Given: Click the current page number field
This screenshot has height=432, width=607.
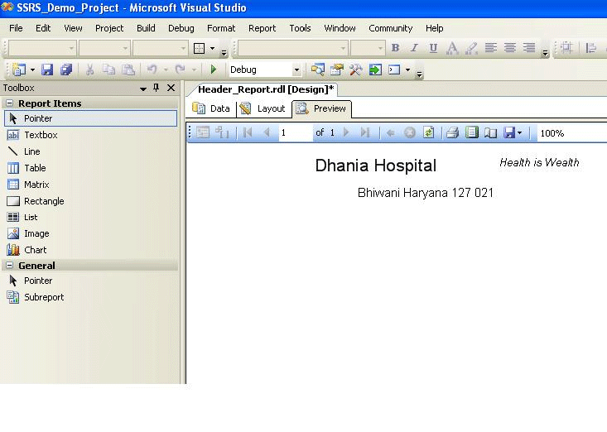Looking at the screenshot, I should coord(296,132).
